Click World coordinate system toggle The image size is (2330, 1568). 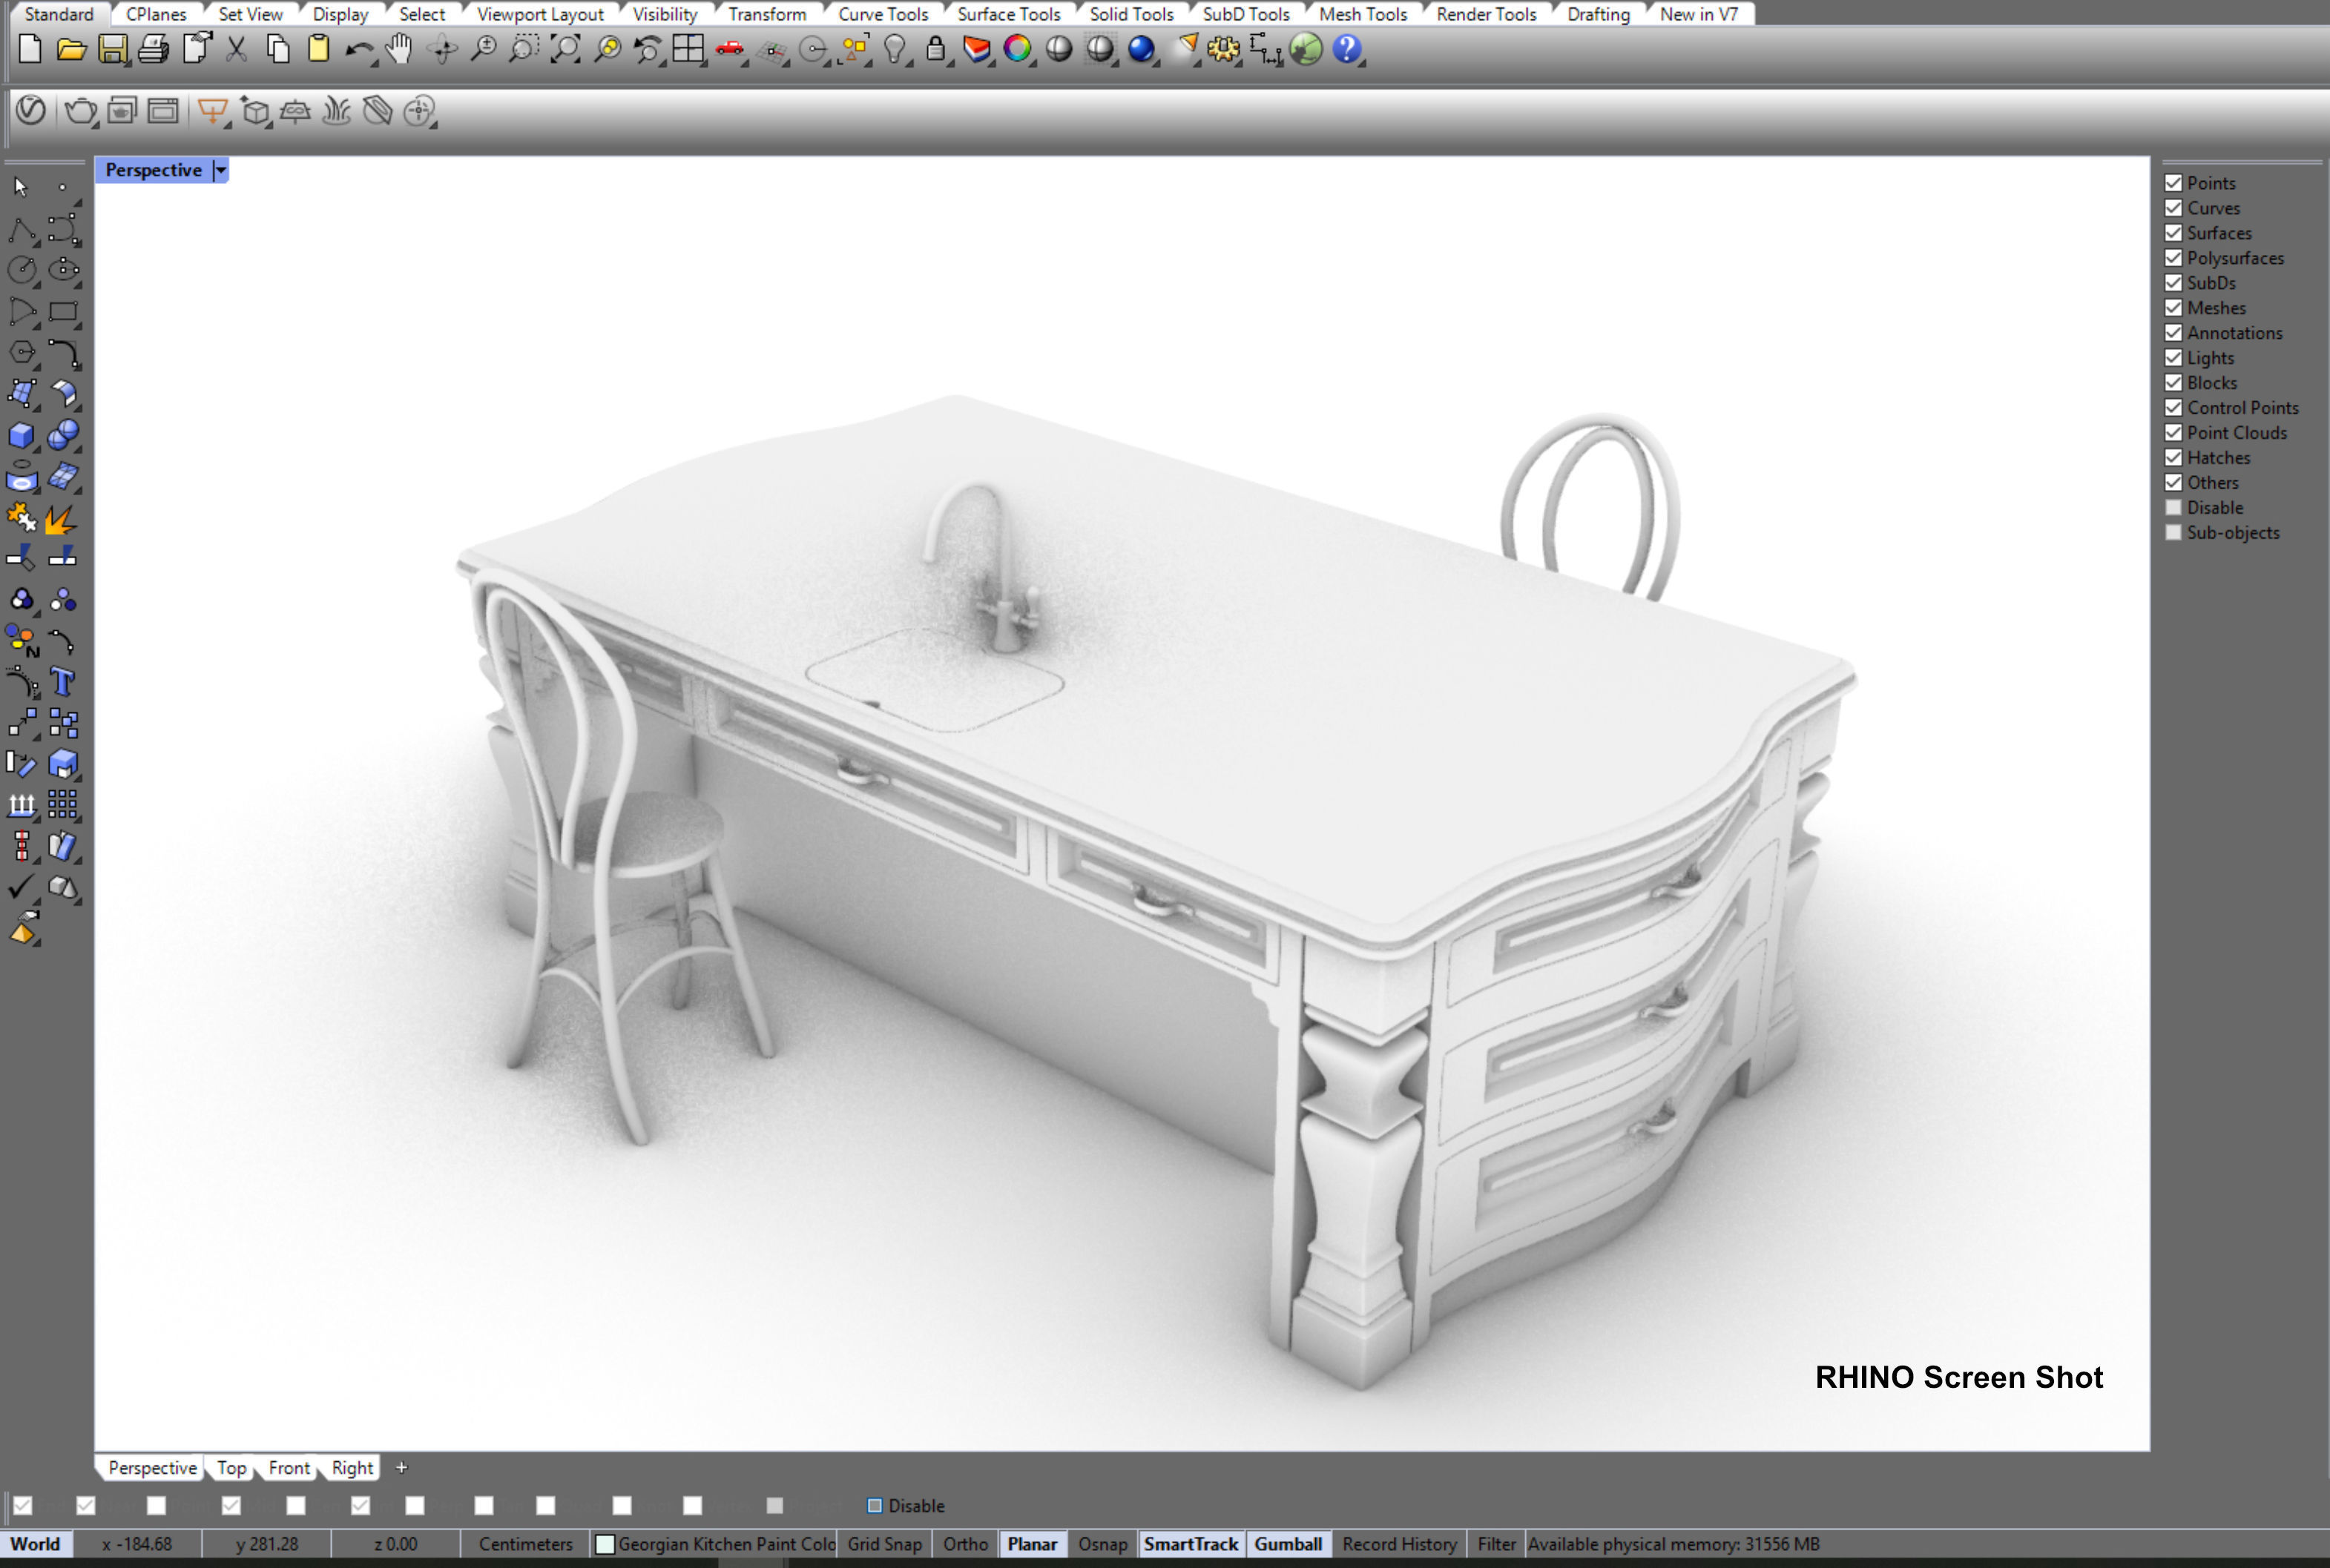pyautogui.click(x=35, y=1544)
